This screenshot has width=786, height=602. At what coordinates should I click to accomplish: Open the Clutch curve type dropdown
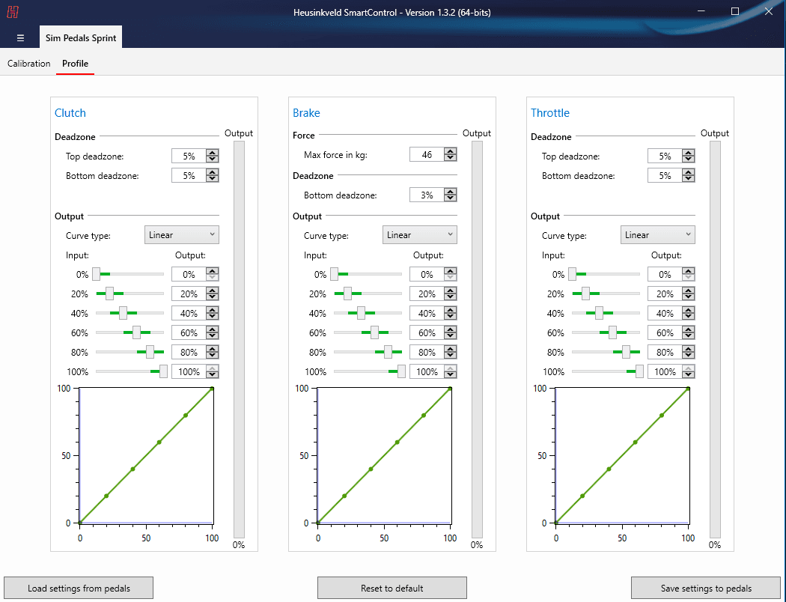(x=181, y=235)
